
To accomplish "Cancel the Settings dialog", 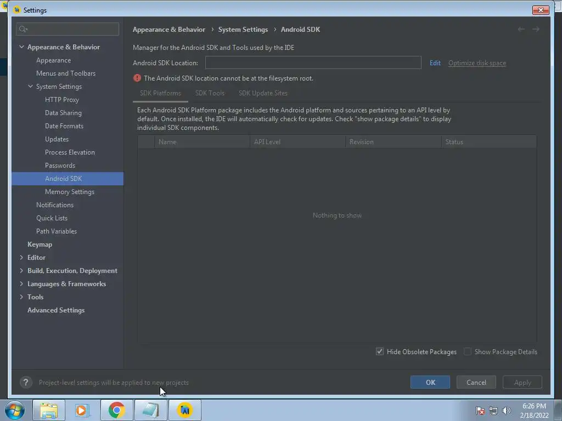I will pos(476,382).
